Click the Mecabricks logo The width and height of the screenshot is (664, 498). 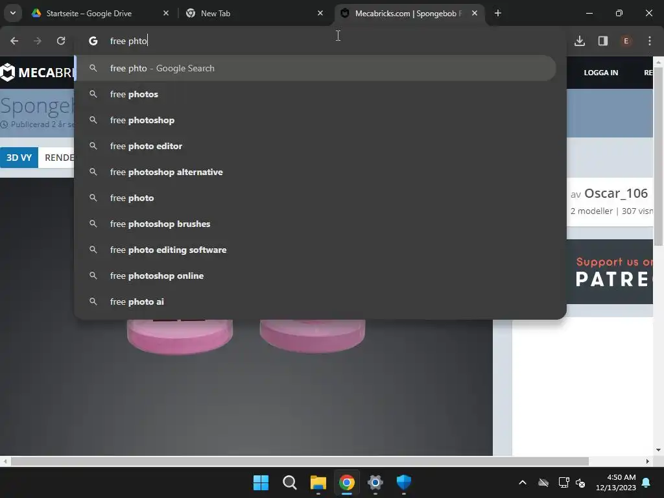[x=37, y=73]
